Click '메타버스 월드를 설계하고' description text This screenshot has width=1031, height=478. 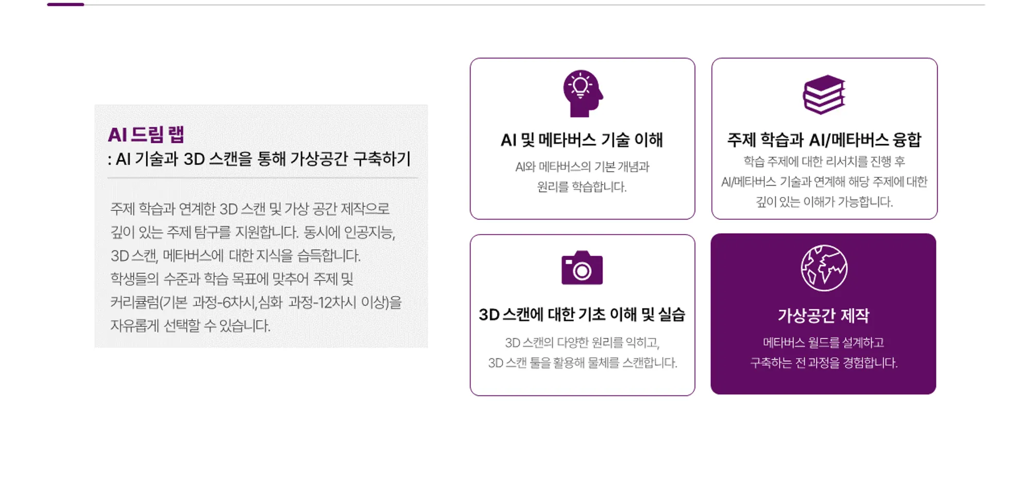pos(823,342)
